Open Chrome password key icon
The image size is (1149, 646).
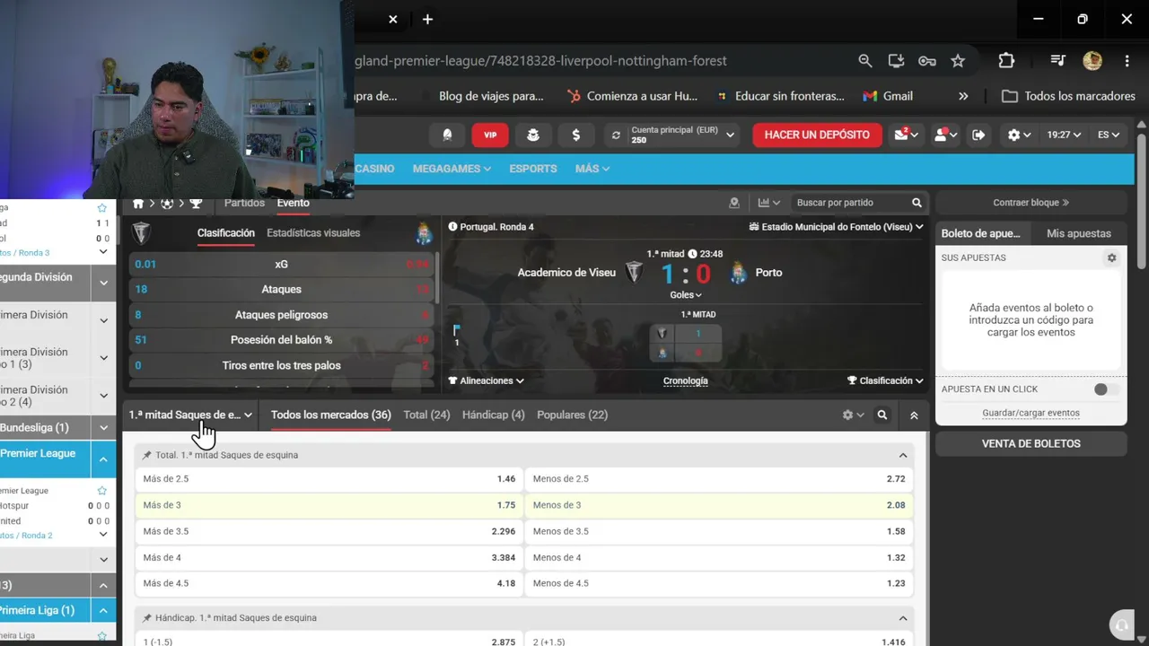point(927,61)
